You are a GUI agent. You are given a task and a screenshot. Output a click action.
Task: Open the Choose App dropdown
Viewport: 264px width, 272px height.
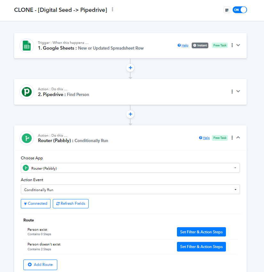point(130,168)
